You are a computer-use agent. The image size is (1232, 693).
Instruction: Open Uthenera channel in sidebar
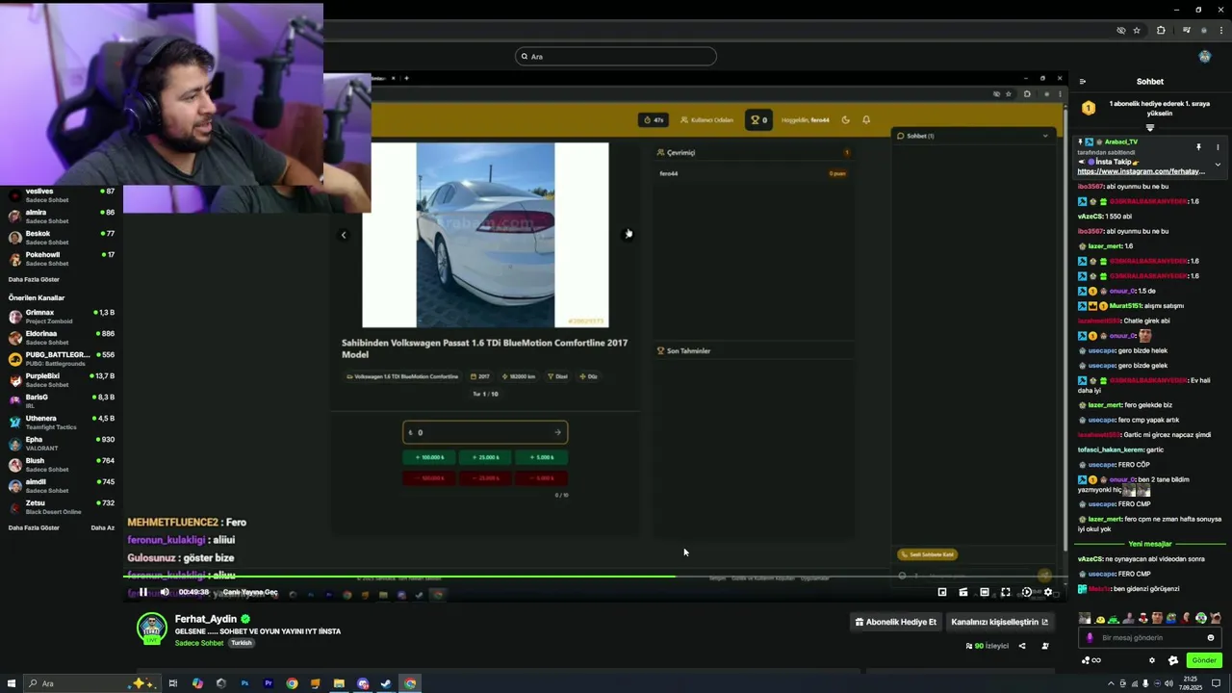point(62,423)
